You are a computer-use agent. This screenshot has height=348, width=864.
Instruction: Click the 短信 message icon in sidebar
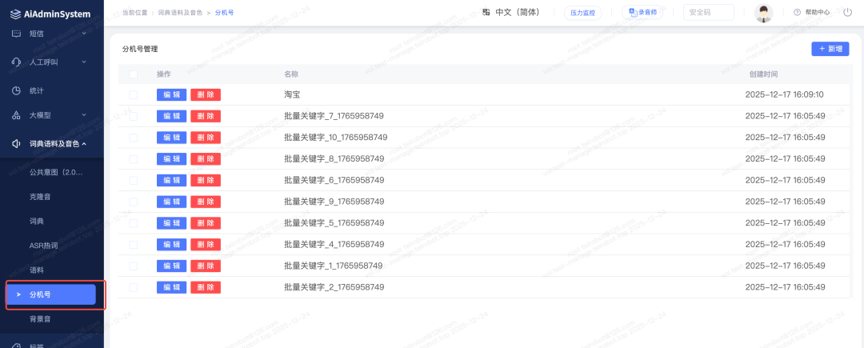pyautogui.click(x=16, y=34)
